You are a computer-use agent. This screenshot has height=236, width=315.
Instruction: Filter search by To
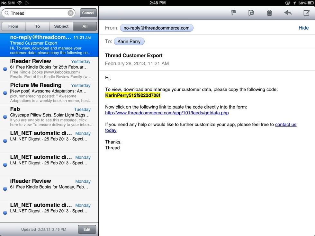point(37,26)
